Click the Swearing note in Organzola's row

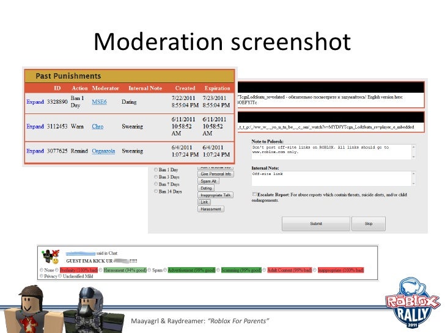tap(132, 151)
